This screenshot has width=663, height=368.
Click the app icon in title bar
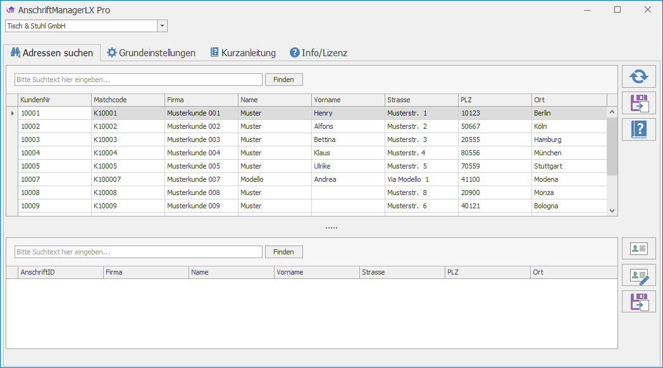point(10,10)
